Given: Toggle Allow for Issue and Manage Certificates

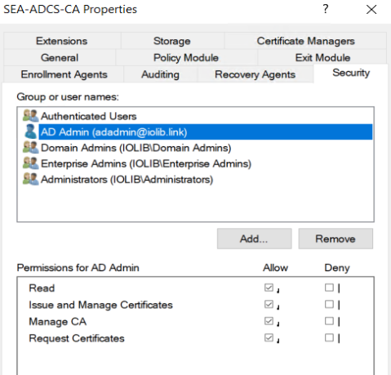Looking at the screenshot, I should click(x=269, y=304).
